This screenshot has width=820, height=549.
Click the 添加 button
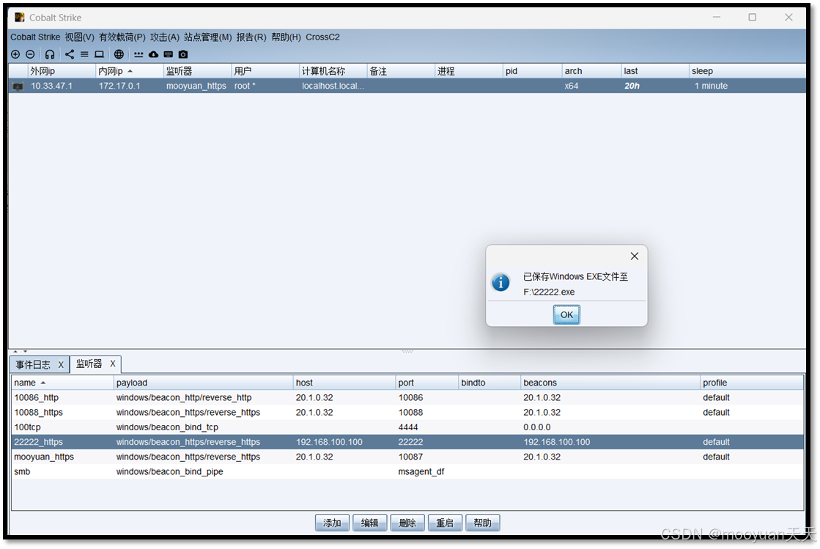point(332,523)
